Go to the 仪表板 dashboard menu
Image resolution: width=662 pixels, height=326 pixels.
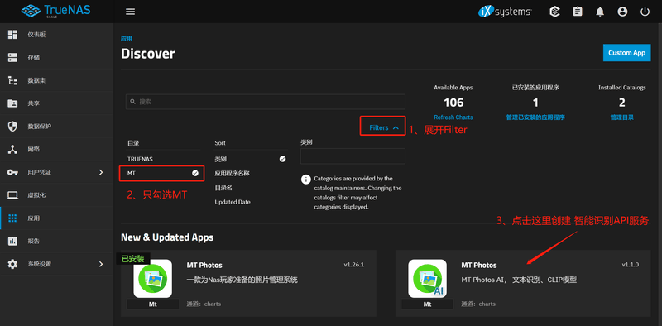point(56,35)
